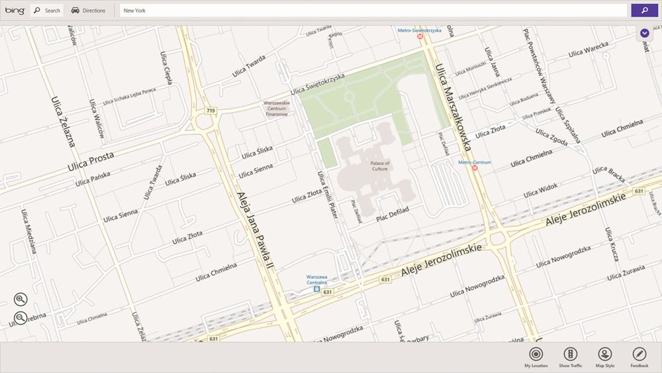Screen dimensions: 662x373
Task: Click the Ulica Żelazna label
Action: pos(64,122)
